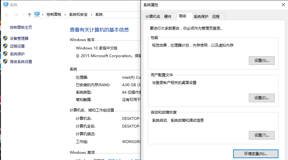Click shield icon beside 系统保护
Screen dimensions: 288x160
coord(5,54)
